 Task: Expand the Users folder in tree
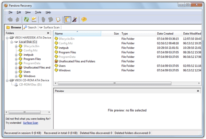(x=16, y=72)
